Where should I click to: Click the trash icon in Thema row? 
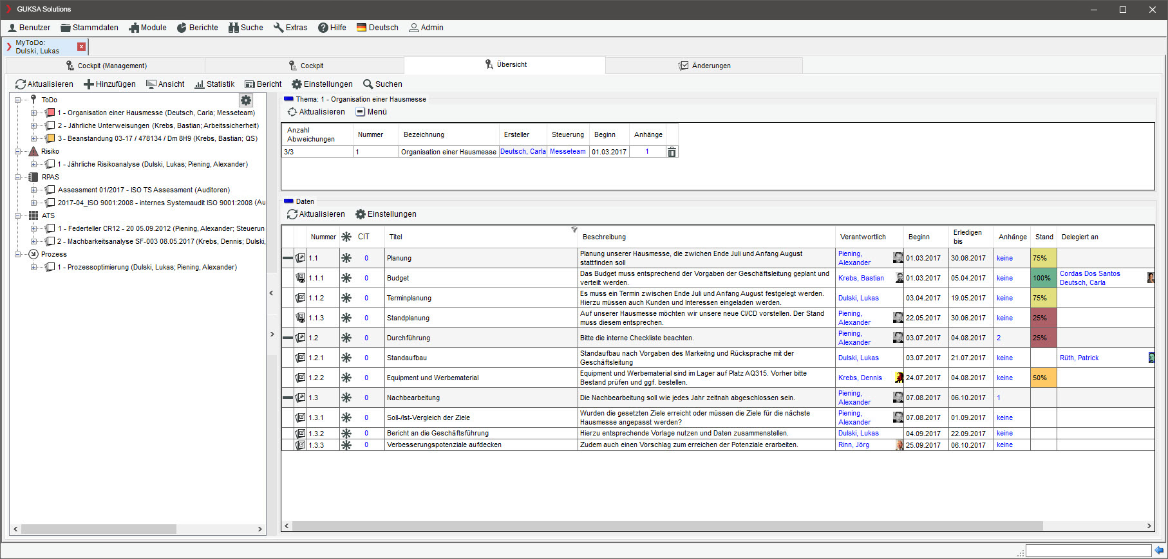(672, 152)
